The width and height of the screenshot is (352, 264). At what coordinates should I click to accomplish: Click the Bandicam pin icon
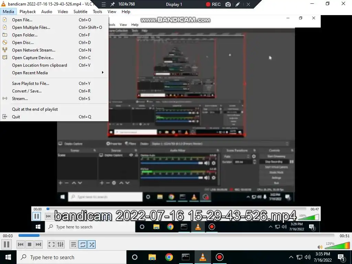pyautogui.click(x=112, y=4)
